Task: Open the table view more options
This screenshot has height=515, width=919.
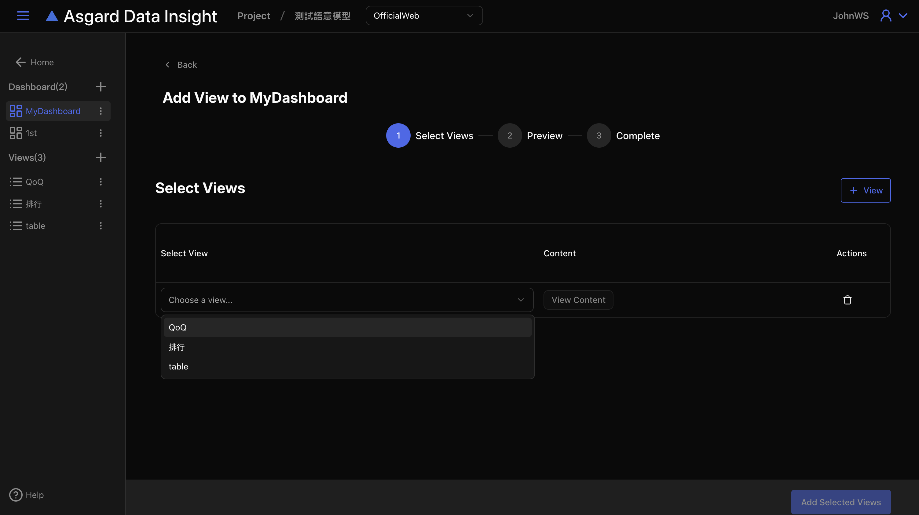Action: [101, 226]
